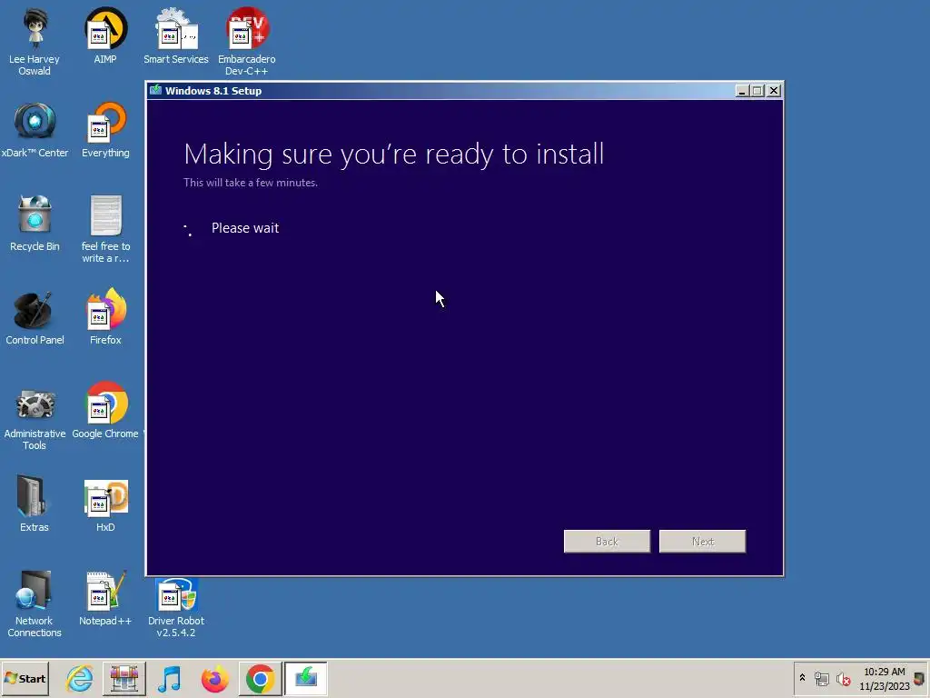This screenshot has width=930, height=698.
Task: Open the AIMP desktop shortcut
Action: click(x=105, y=35)
